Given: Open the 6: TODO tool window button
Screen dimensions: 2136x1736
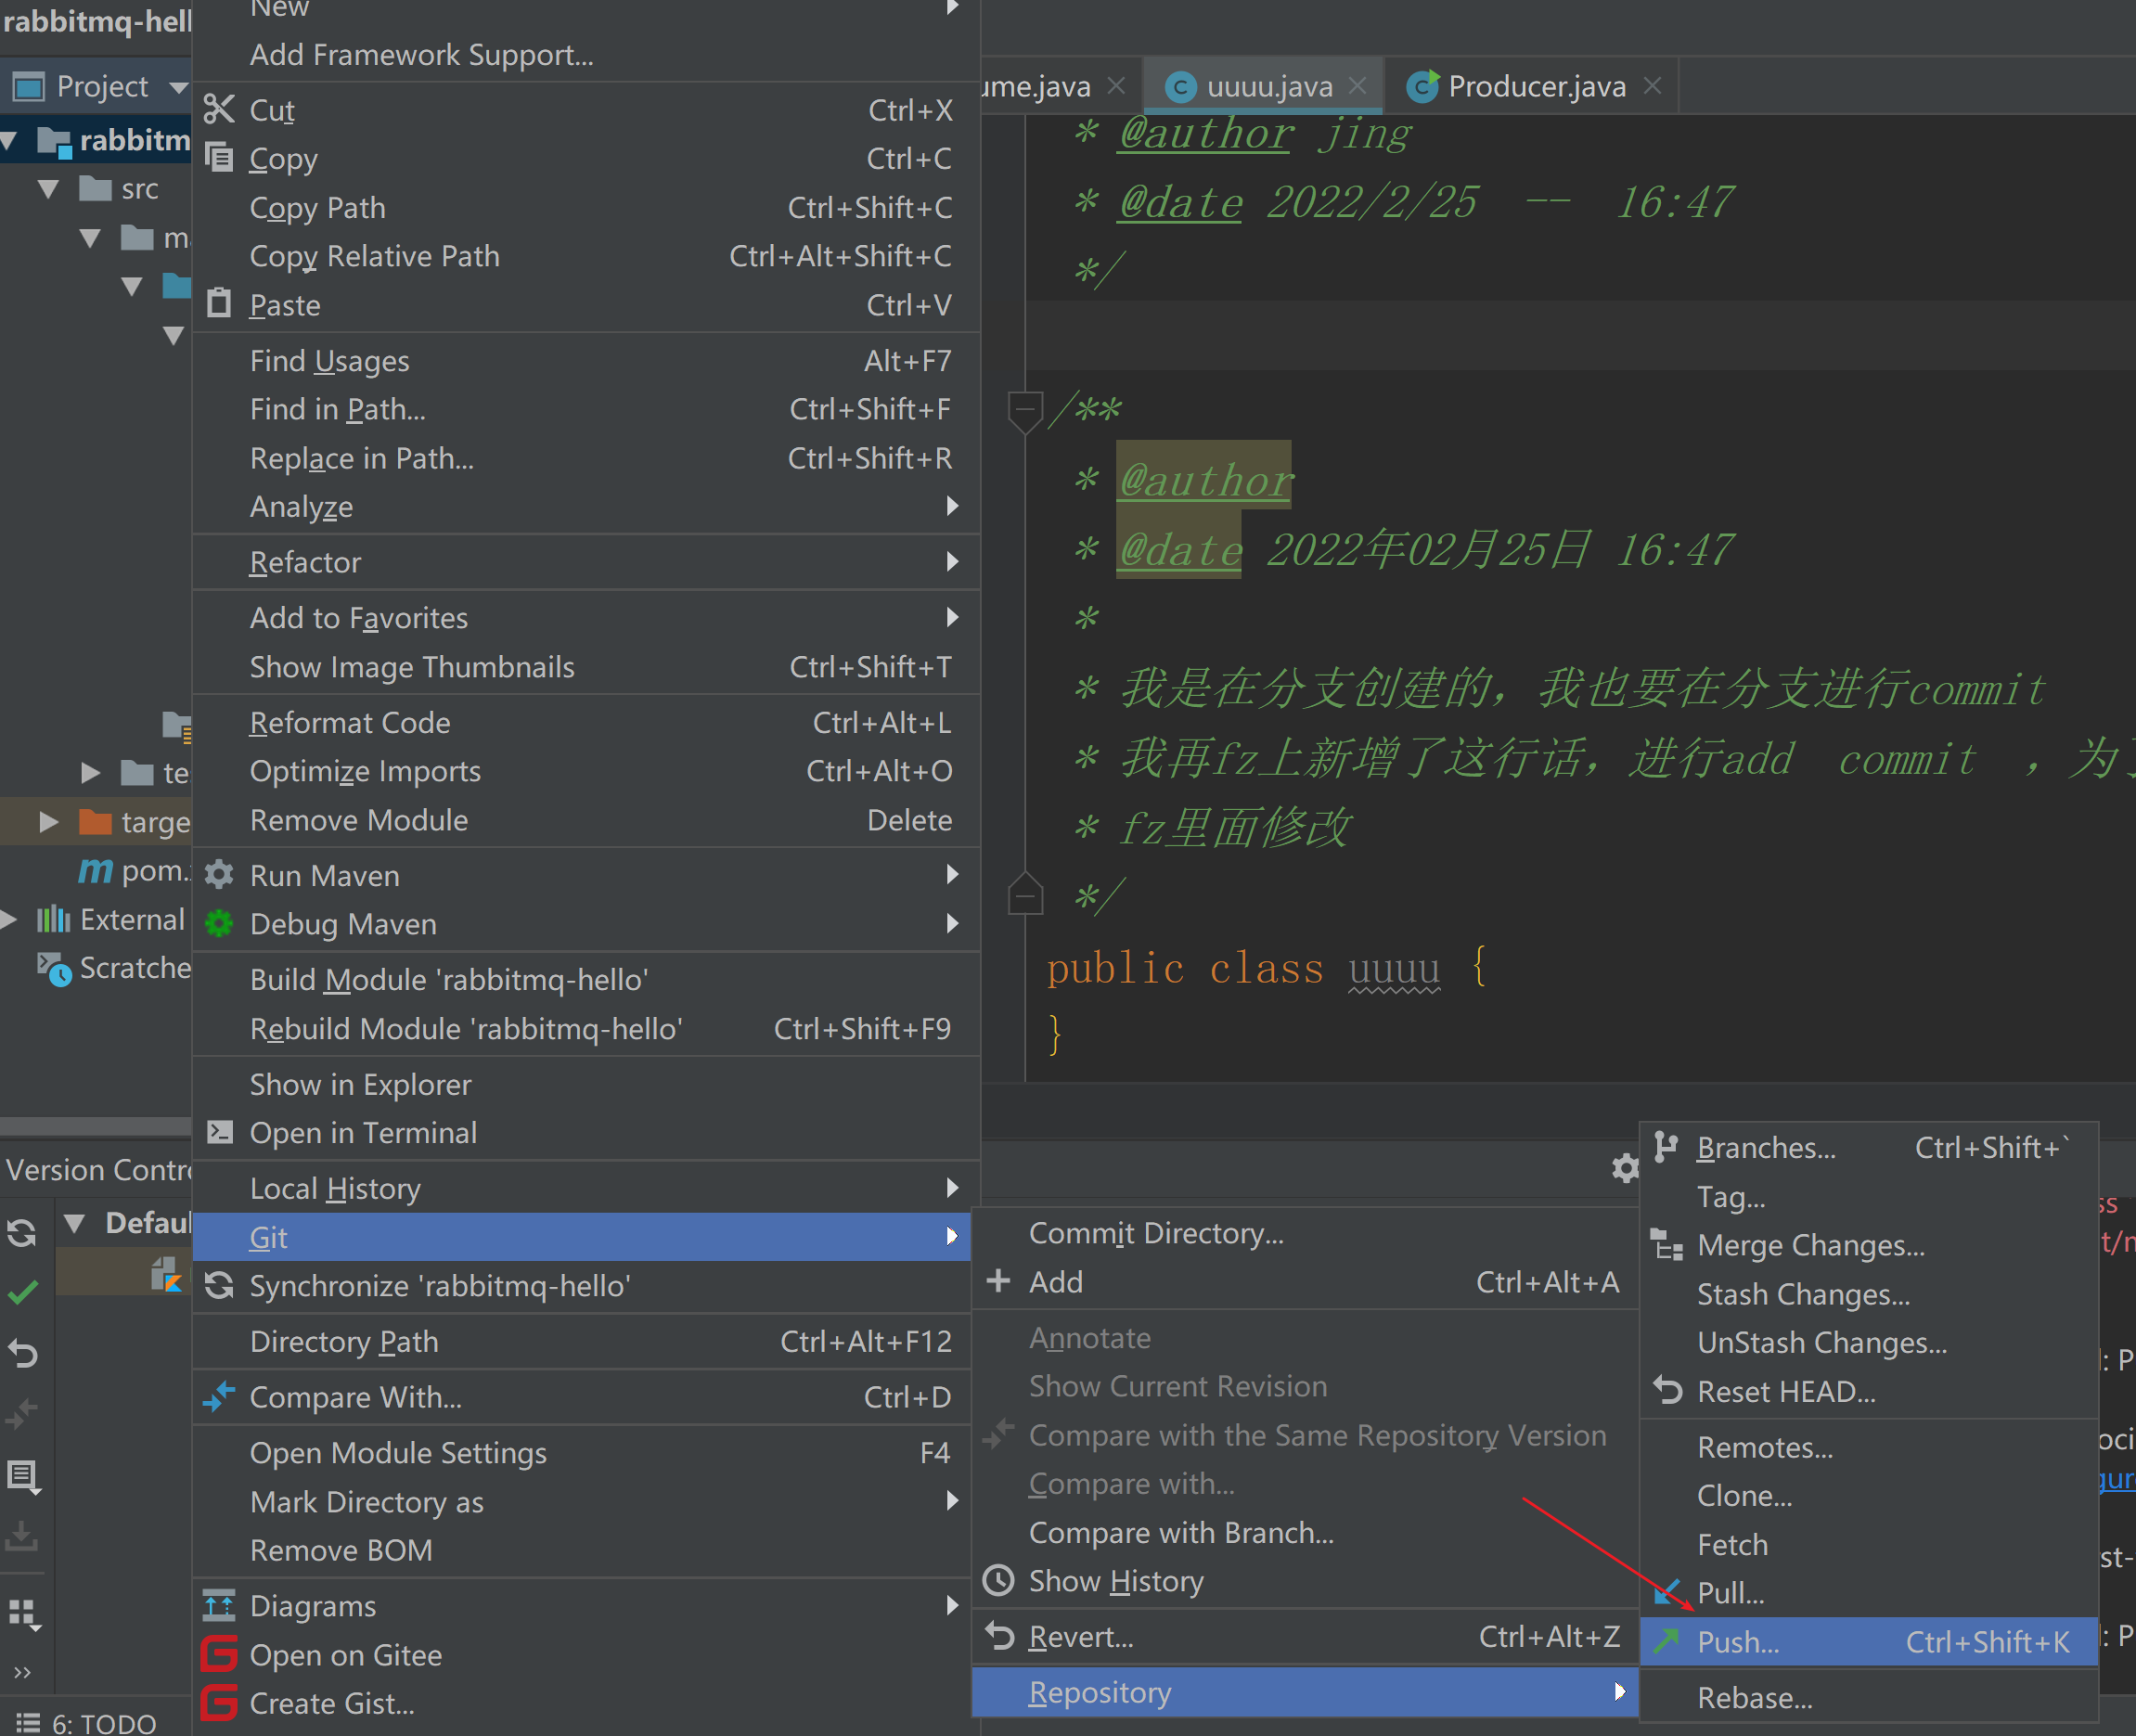Looking at the screenshot, I should point(88,1722).
